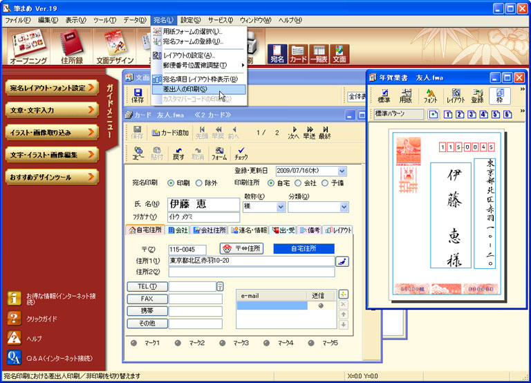531x383 pixels.
Task: Choose 会社 as print address
Action: (x=299, y=183)
